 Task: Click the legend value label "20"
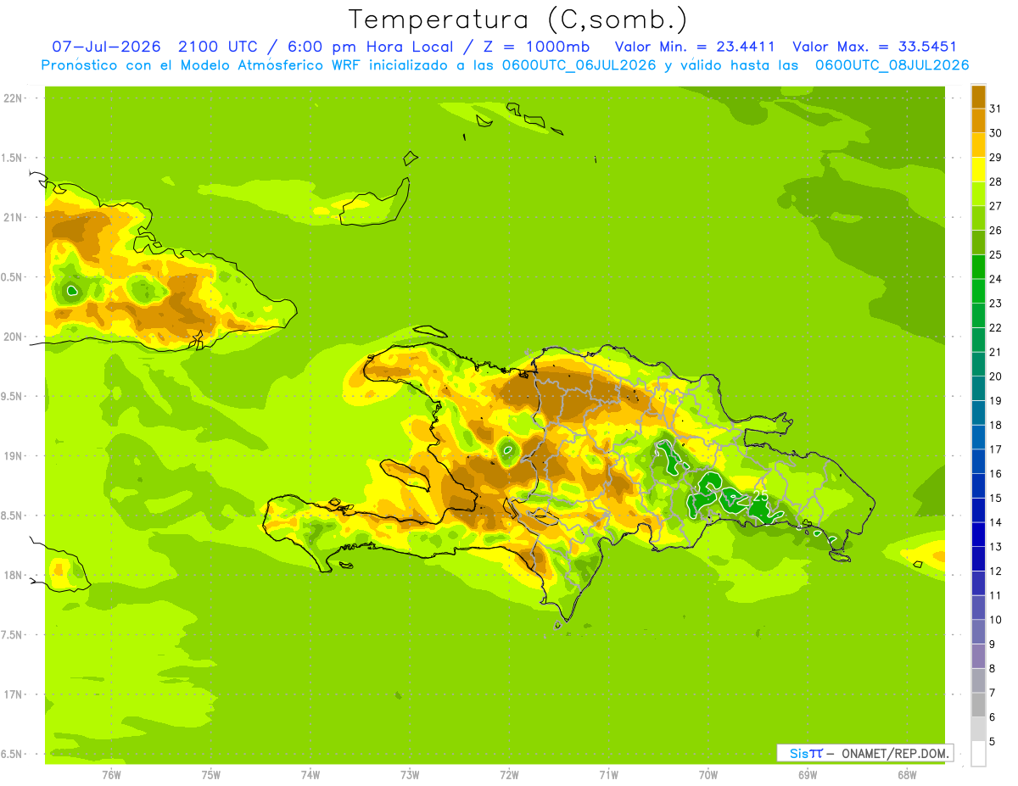[996, 376]
